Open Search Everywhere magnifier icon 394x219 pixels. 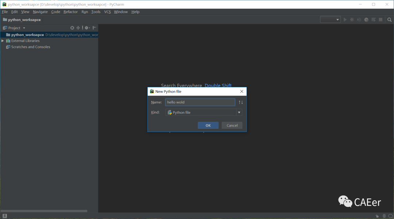tap(390, 20)
